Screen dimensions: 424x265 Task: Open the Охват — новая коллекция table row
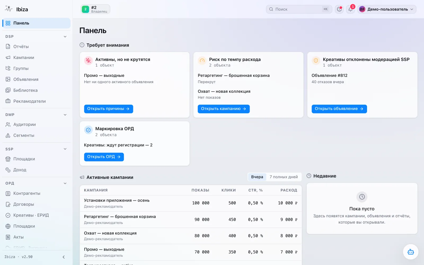[191, 236]
